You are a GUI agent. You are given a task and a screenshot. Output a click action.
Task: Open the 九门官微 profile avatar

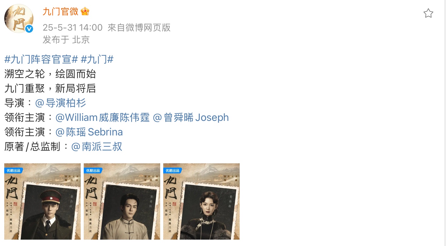[x=19, y=18]
